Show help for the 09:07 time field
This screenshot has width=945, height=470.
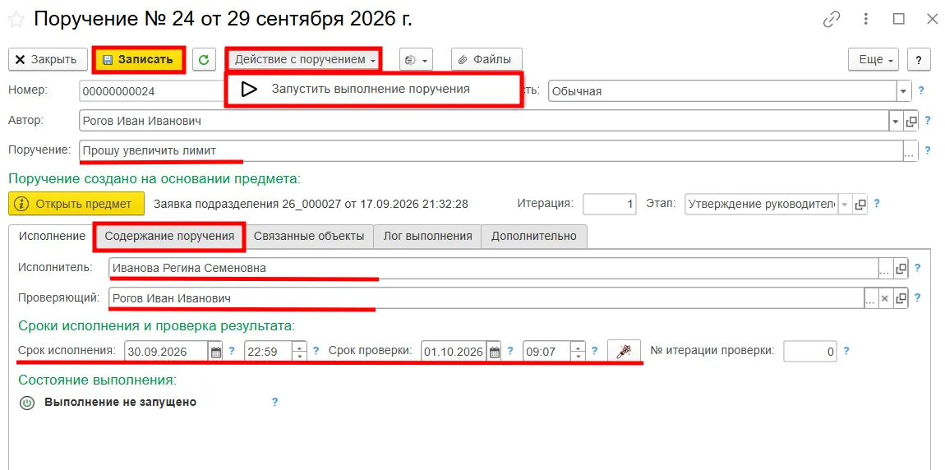coord(594,351)
